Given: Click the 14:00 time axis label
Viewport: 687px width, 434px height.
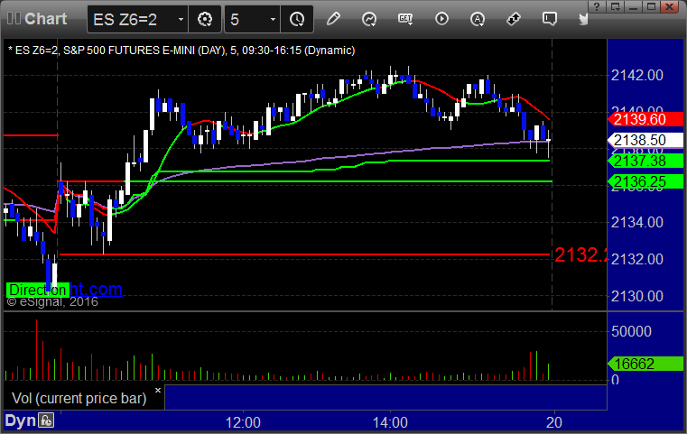Looking at the screenshot, I should [390, 422].
